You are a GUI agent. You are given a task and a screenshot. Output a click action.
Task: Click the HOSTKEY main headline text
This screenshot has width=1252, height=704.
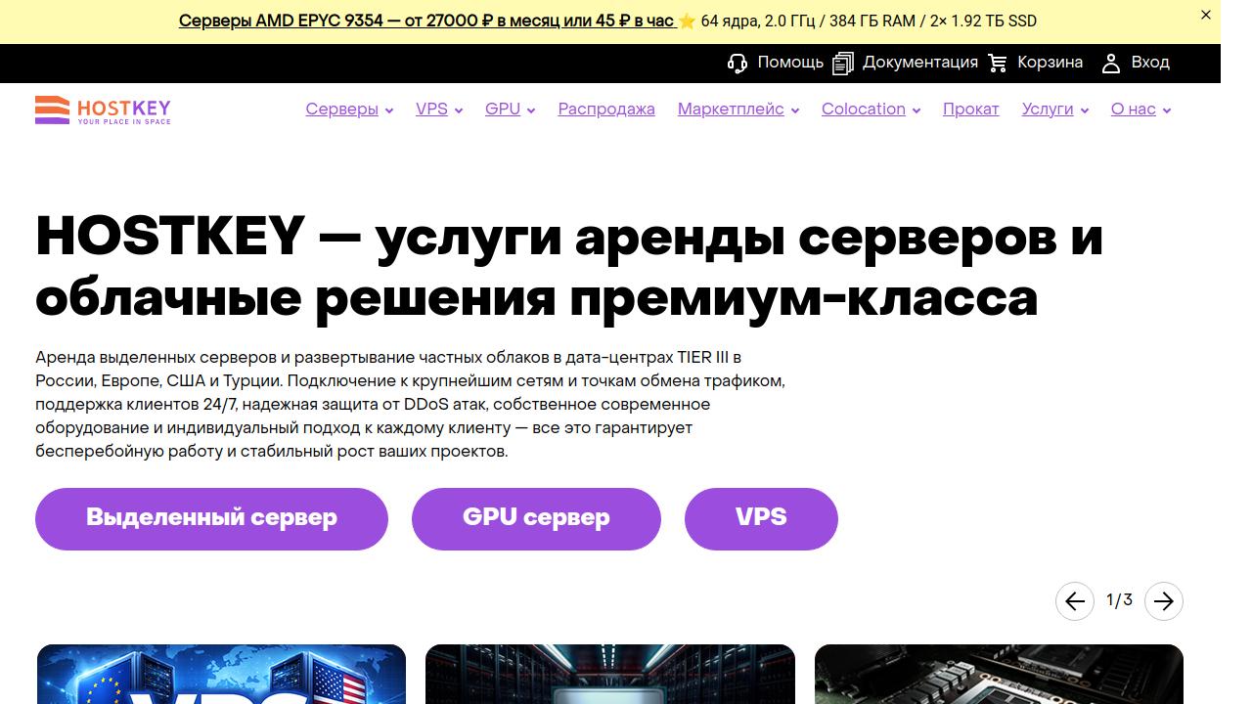(x=569, y=266)
